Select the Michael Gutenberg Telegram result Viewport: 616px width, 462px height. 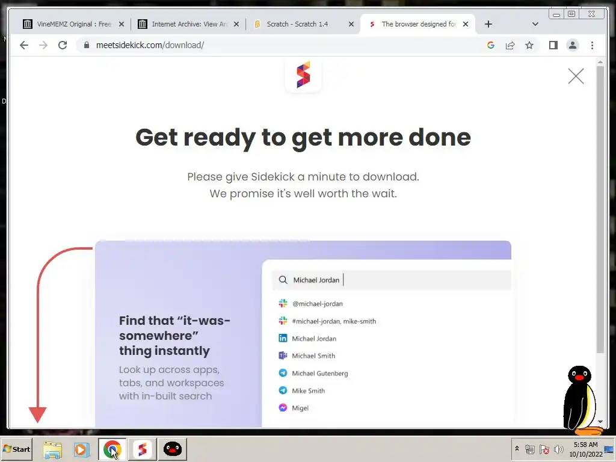click(313, 373)
